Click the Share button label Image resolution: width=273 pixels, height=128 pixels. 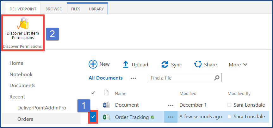point(210,64)
